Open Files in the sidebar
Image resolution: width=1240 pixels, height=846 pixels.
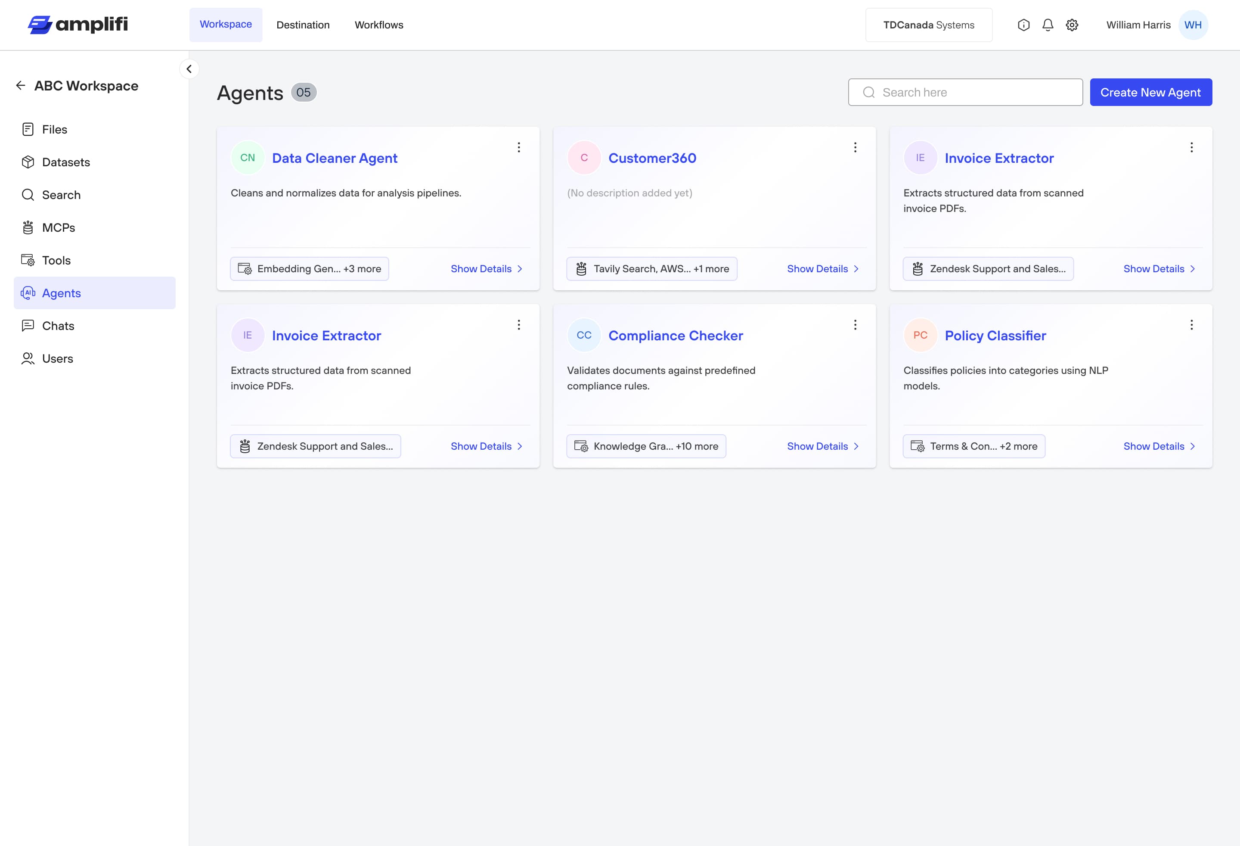(x=94, y=129)
